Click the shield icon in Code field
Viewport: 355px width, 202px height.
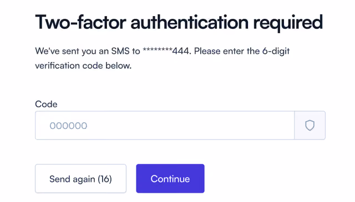pos(310,126)
